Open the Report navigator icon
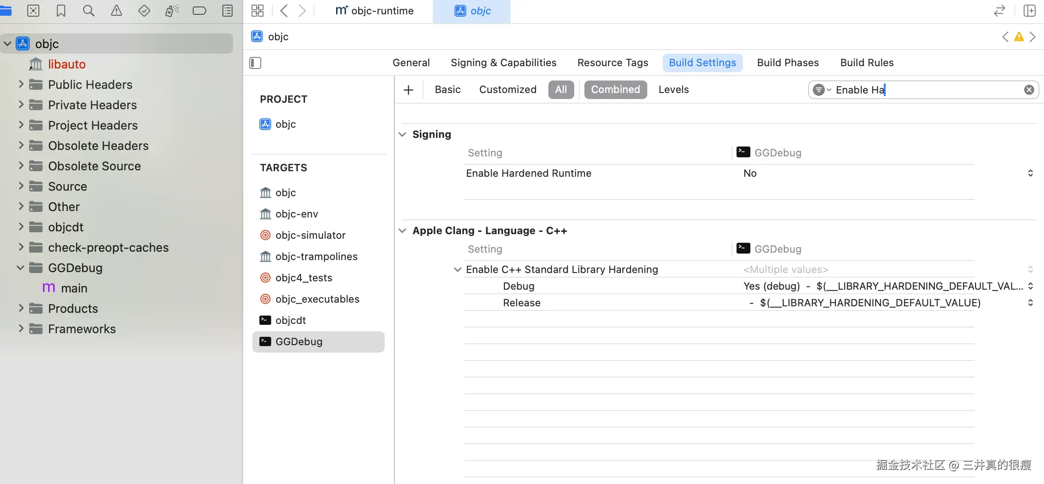This screenshot has width=1044, height=484. (227, 11)
